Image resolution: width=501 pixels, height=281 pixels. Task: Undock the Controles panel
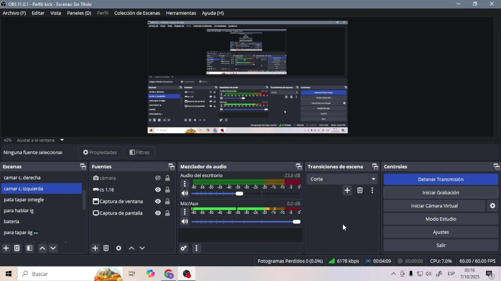point(496,167)
